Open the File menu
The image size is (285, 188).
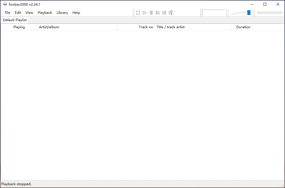[7, 13]
